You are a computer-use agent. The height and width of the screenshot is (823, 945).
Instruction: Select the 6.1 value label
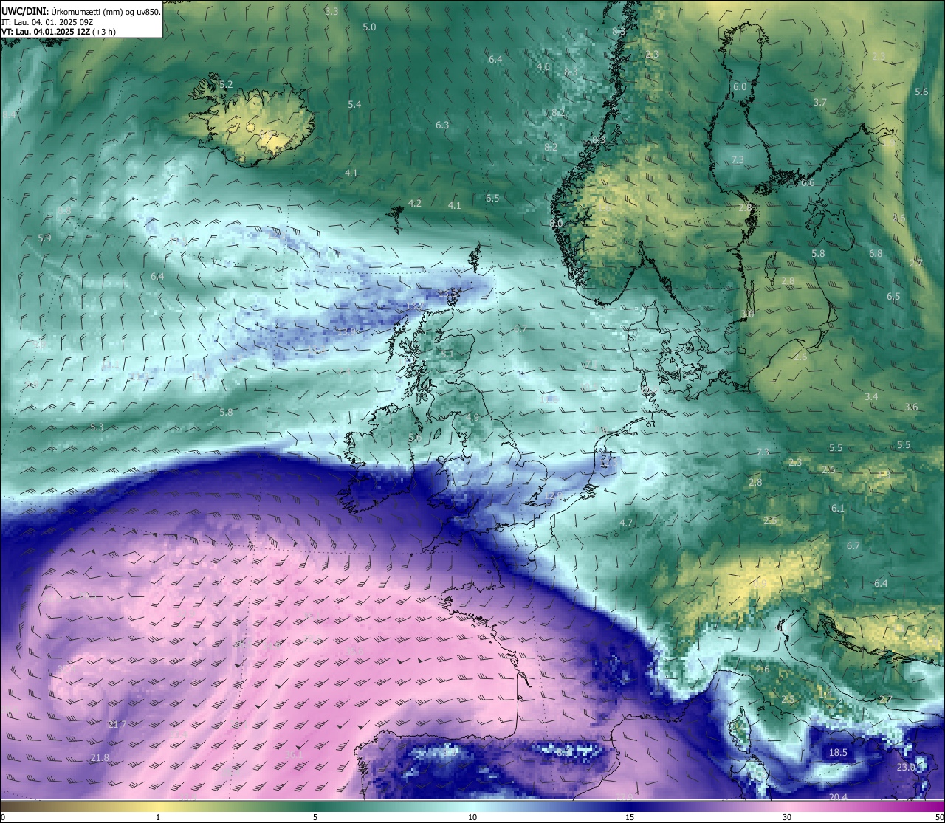pyautogui.click(x=838, y=509)
